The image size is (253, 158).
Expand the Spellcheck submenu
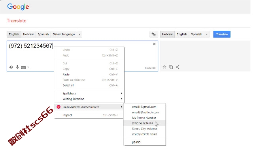click(89, 93)
